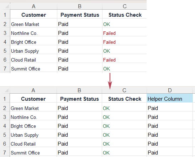The width and height of the screenshot is (195, 157).
Task: Select column C header in bottom table
Action: pos(124,90)
